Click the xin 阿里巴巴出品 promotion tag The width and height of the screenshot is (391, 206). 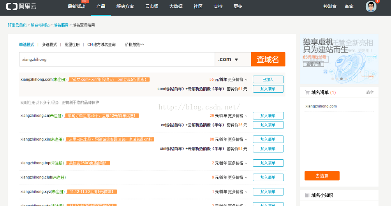(110, 139)
